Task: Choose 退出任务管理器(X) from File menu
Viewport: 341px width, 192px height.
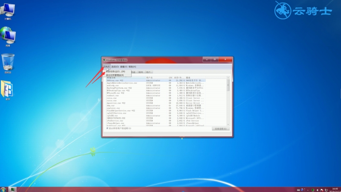Action: click(117, 75)
